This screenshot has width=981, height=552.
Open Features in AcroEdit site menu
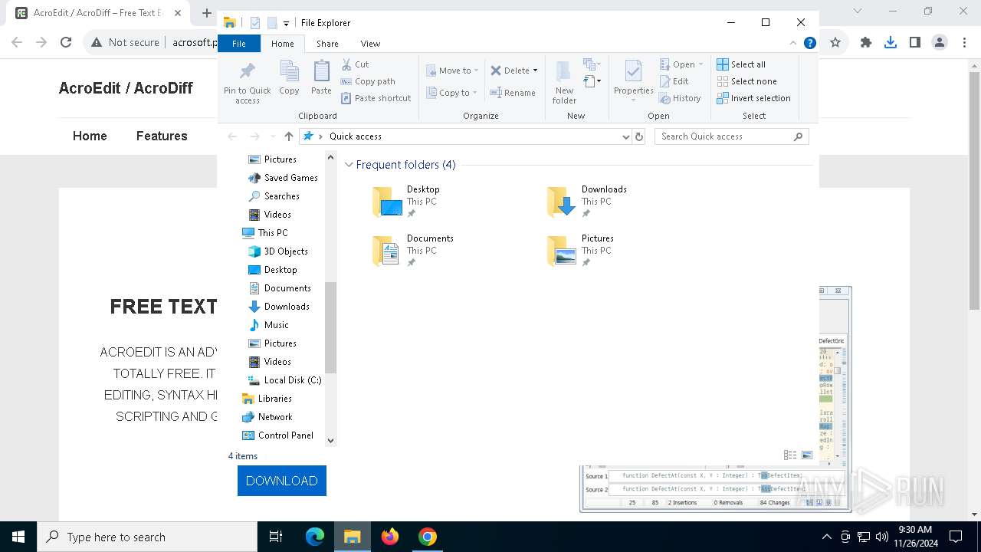point(162,136)
